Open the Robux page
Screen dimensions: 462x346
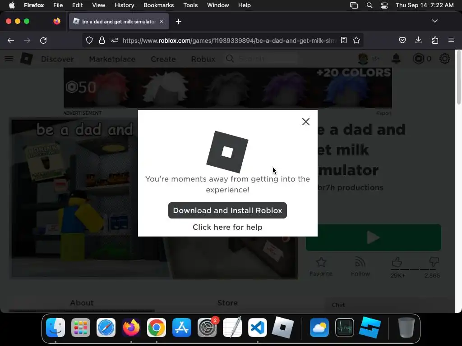click(203, 59)
